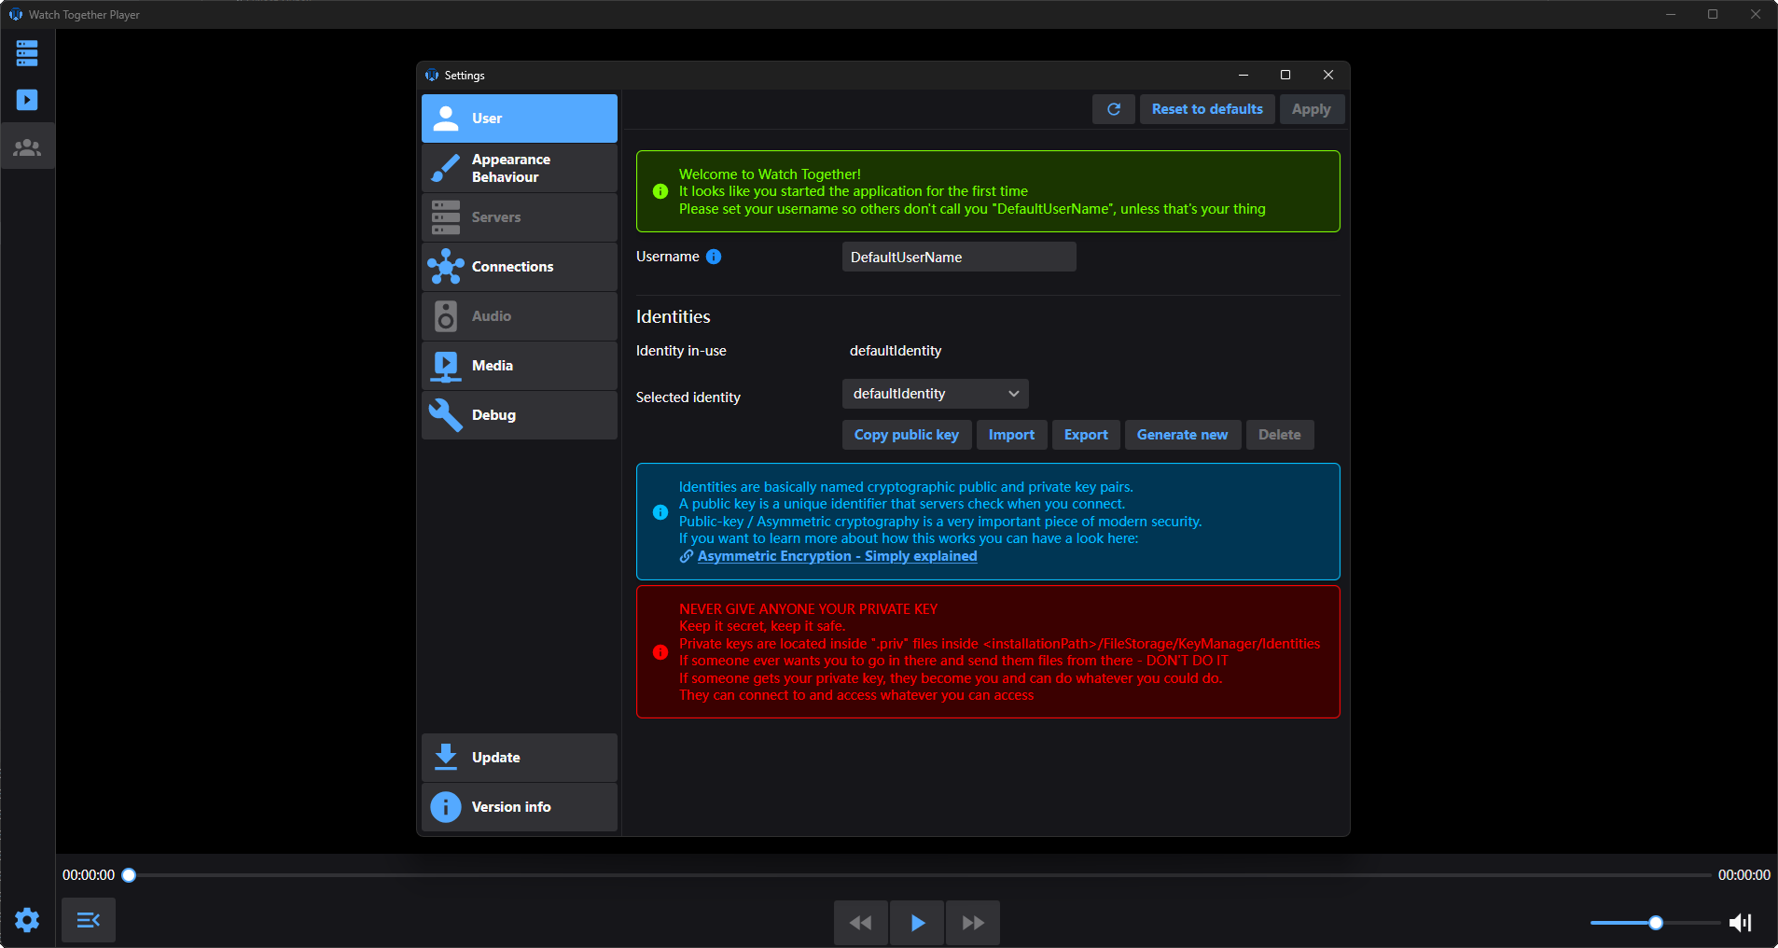The image size is (1778, 948).
Task: Toggle the playlist panel button
Action: coord(89,920)
